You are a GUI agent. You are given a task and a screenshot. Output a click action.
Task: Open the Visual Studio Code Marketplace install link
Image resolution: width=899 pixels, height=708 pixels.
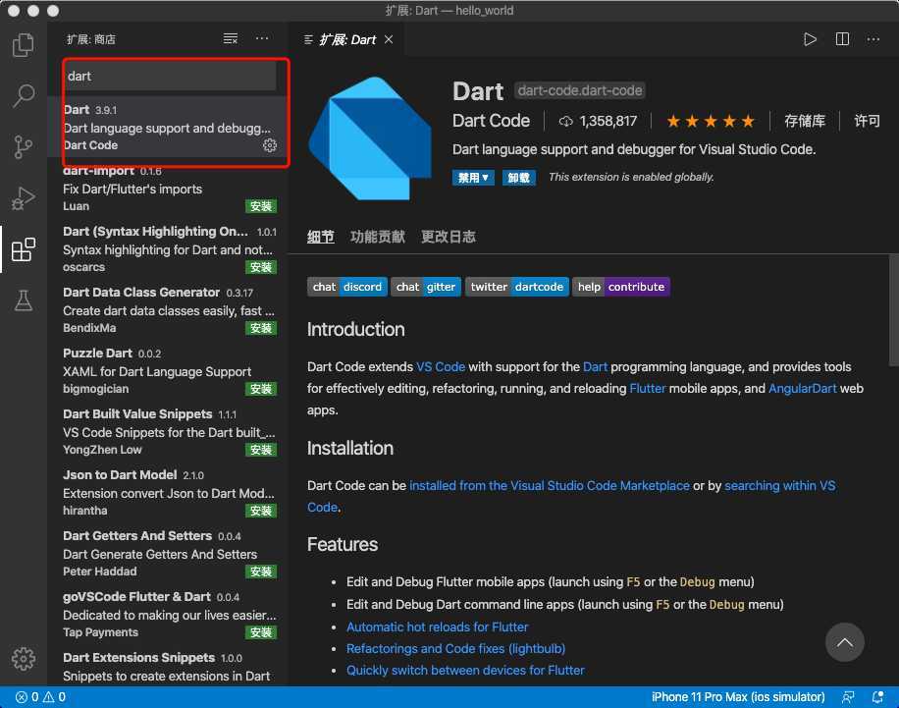point(550,485)
